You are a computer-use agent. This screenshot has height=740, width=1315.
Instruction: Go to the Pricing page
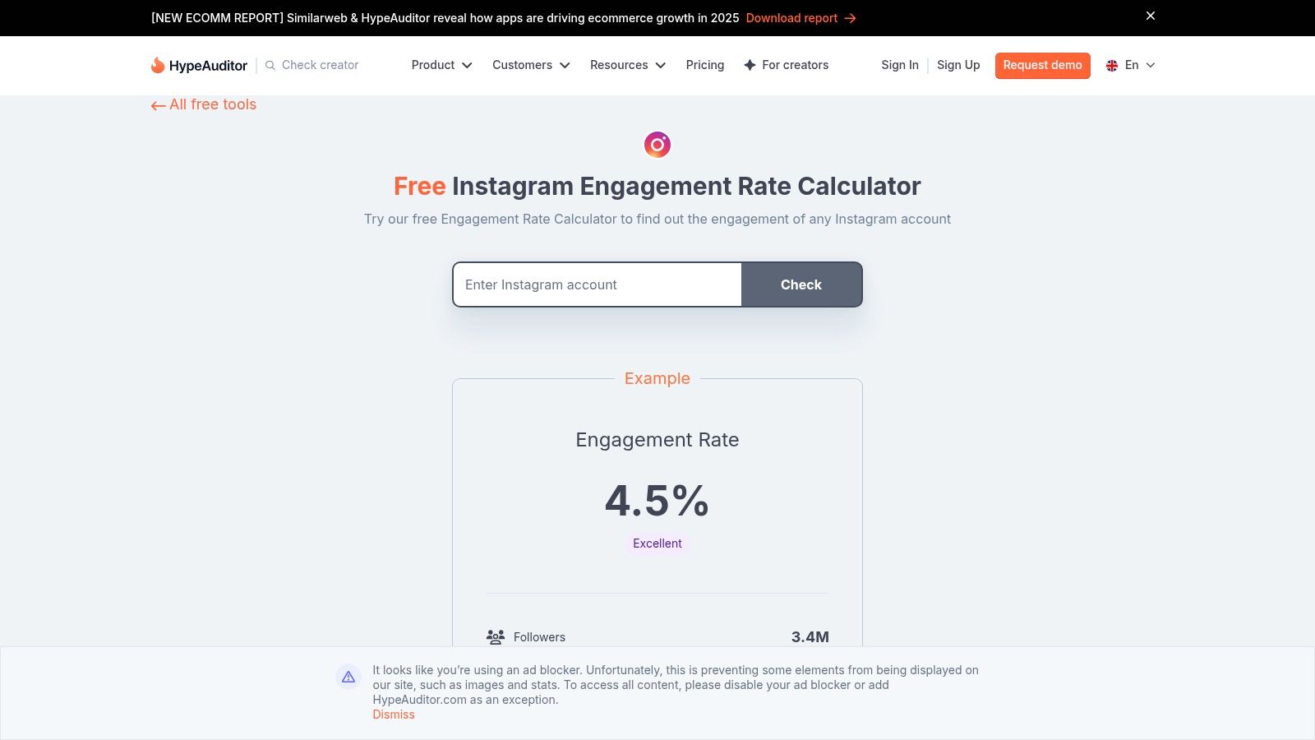705,65
